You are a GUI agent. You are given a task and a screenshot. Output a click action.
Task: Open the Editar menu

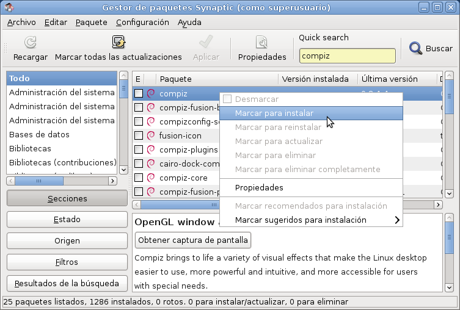[56, 22]
